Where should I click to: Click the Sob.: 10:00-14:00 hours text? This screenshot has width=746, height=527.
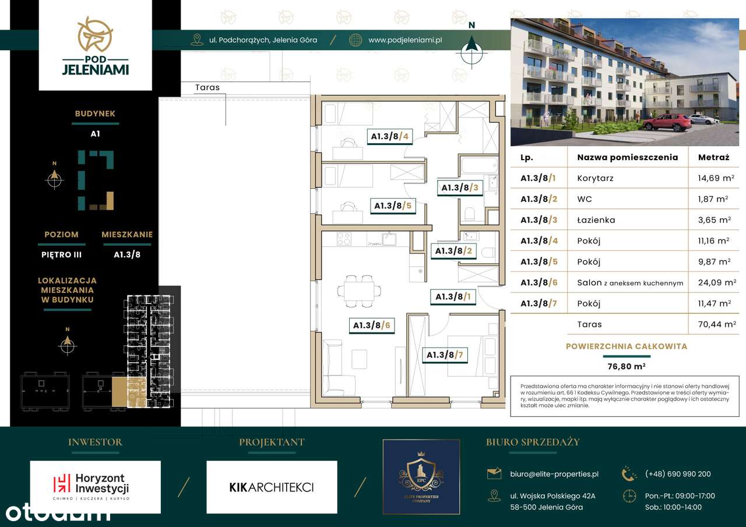673,507
